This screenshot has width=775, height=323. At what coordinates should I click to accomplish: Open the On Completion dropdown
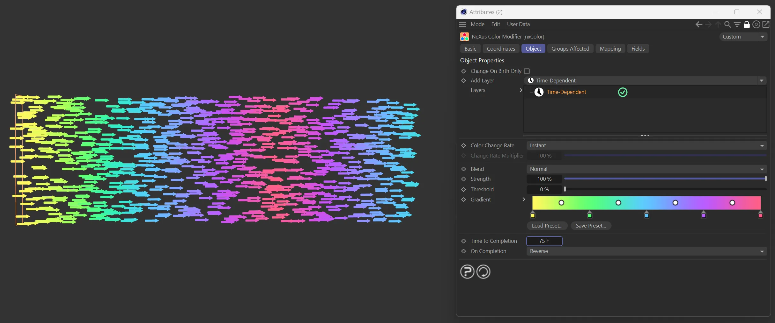[x=646, y=251]
